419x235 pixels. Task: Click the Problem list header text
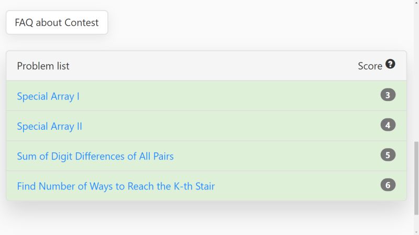pyautogui.click(x=43, y=66)
